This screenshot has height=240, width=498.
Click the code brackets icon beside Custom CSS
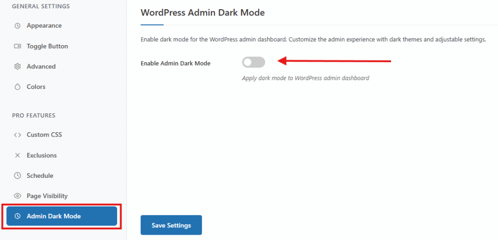click(x=18, y=135)
